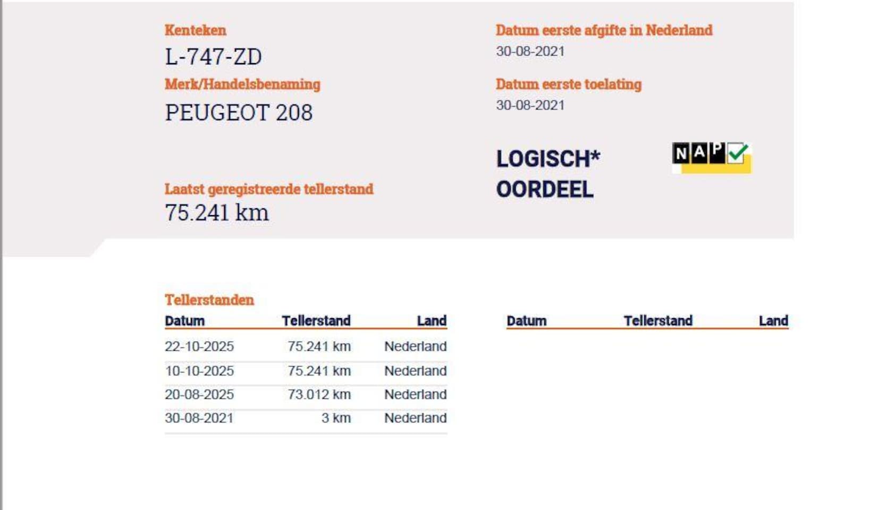Select the 10-10-2025 odometer row date

199,371
